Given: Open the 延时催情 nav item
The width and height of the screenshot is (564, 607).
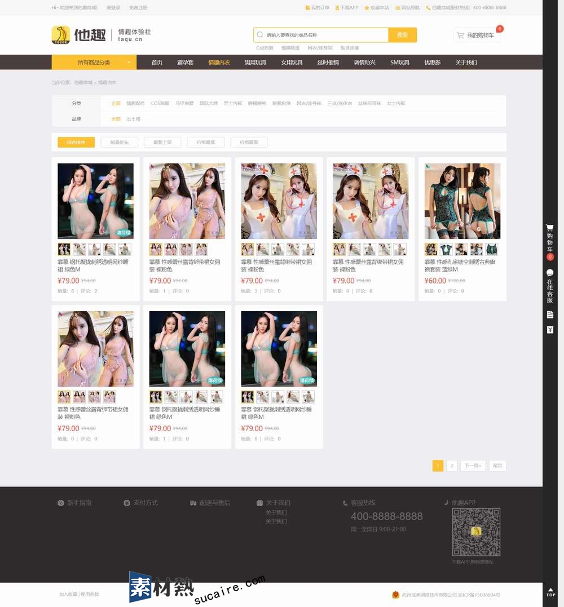Looking at the screenshot, I should pyautogui.click(x=328, y=63).
